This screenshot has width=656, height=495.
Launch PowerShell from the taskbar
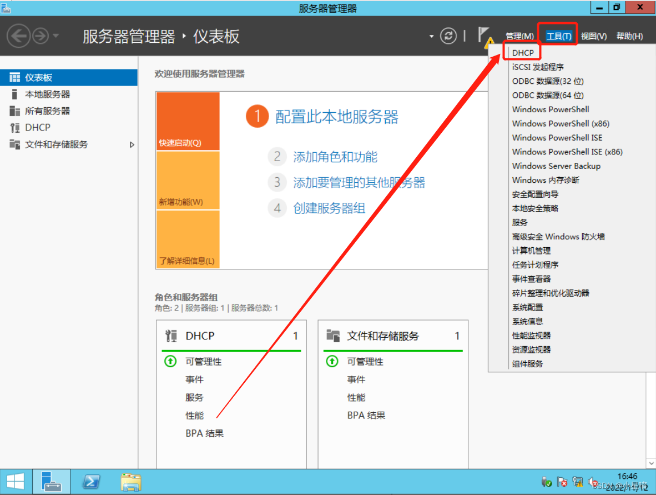click(91, 482)
